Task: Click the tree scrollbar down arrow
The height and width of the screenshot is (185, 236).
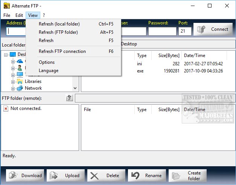Action: pos(75,88)
